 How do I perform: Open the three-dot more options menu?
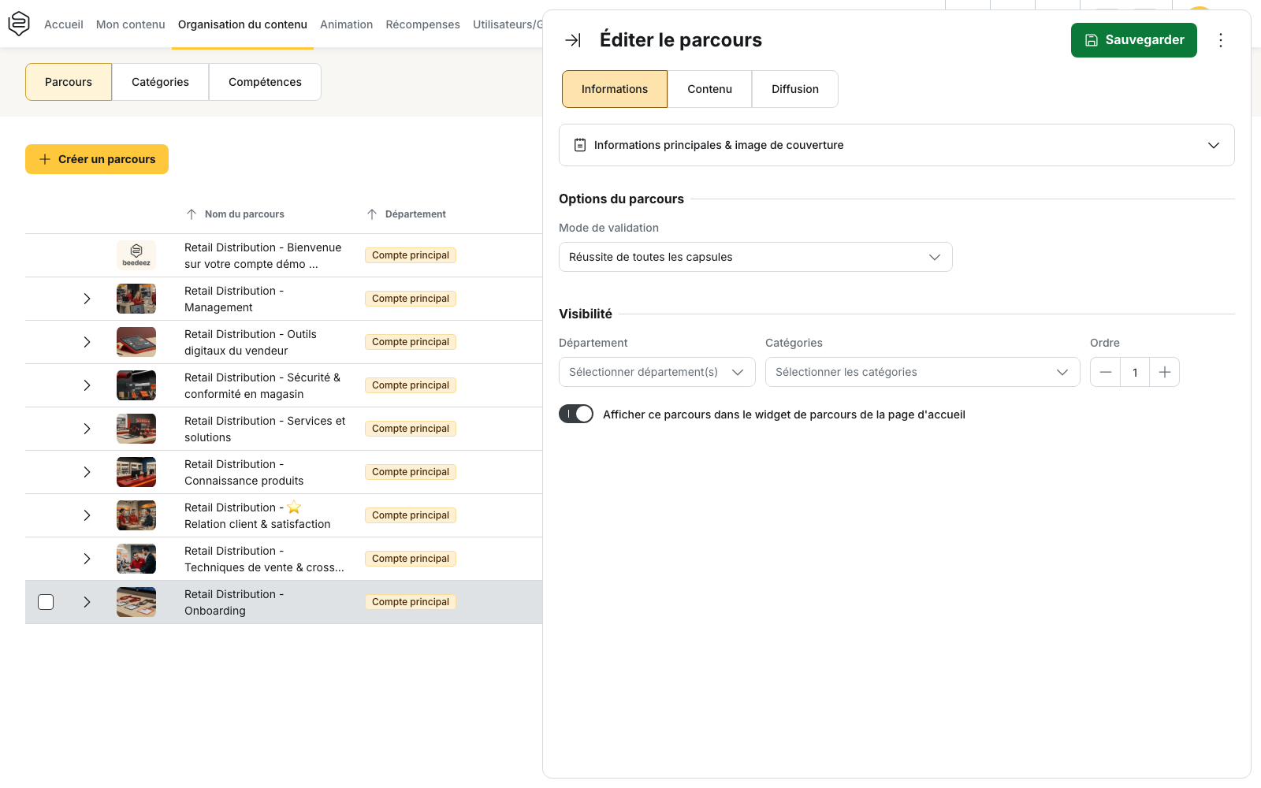tap(1220, 40)
